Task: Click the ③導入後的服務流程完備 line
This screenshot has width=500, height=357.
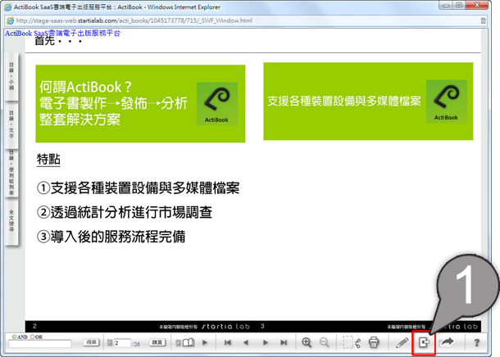Action: point(111,237)
